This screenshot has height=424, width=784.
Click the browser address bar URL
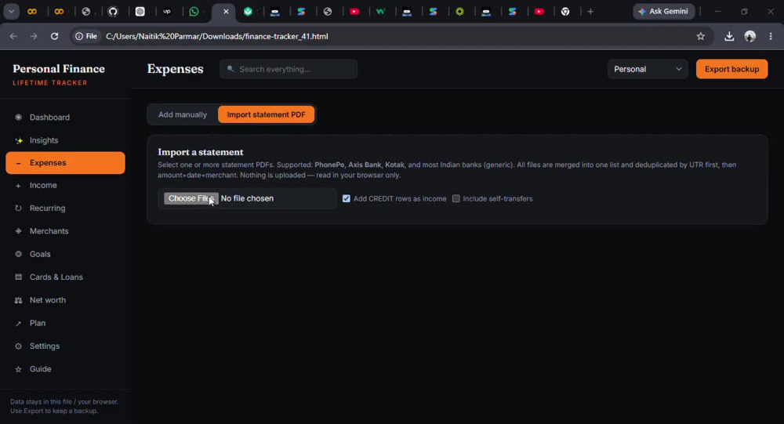pos(217,36)
